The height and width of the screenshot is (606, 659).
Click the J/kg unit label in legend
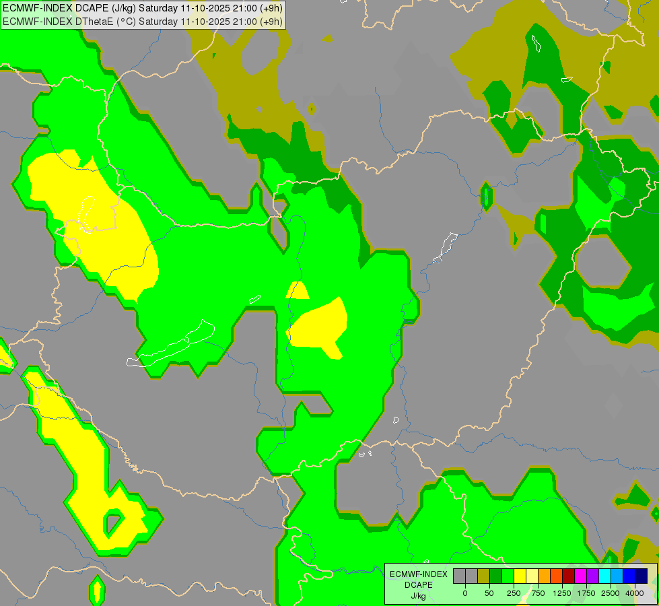(x=419, y=596)
